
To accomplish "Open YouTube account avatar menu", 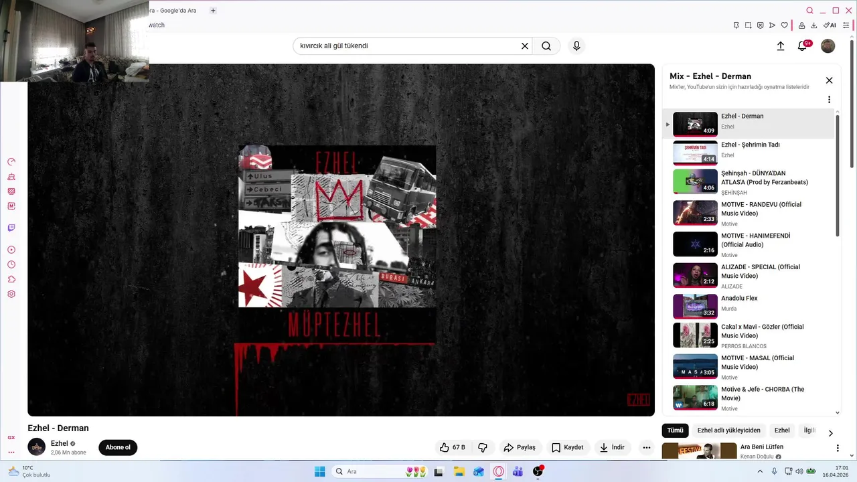I will (x=828, y=46).
